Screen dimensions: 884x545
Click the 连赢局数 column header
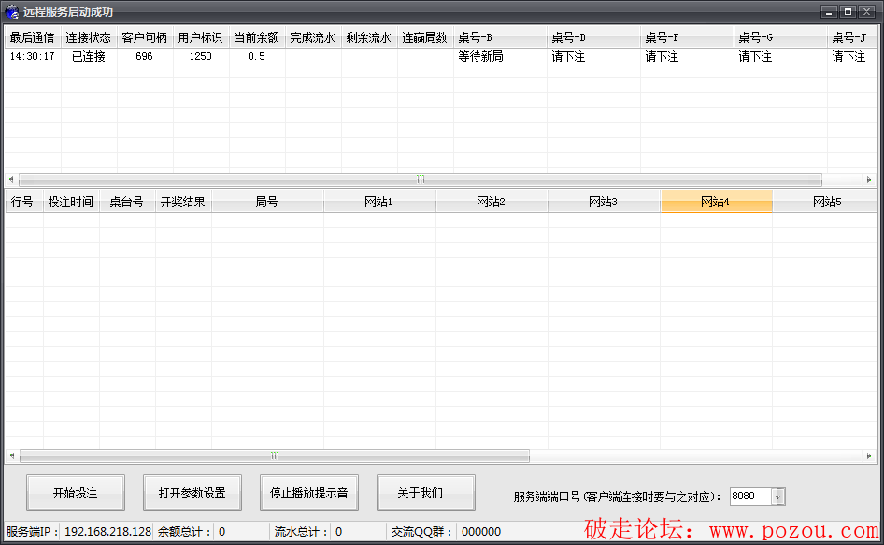[x=425, y=37]
